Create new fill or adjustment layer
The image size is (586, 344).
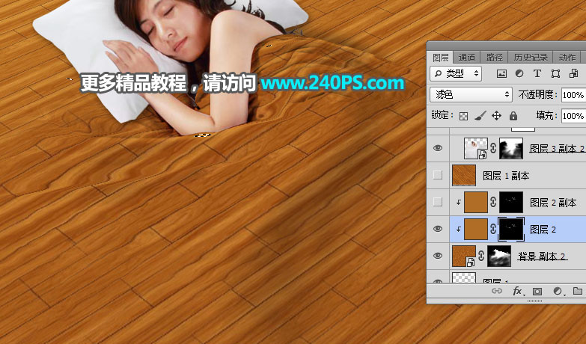(558, 291)
